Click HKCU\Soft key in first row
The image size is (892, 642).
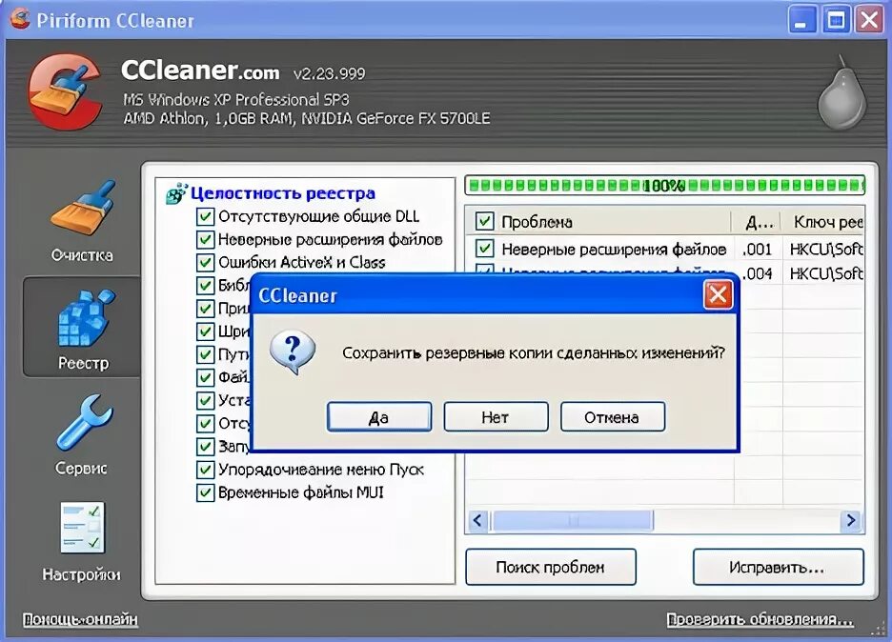[826, 249]
